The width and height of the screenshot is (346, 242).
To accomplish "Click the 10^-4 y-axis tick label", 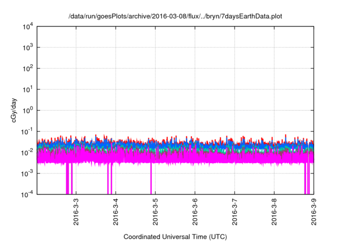I will (x=27, y=194).
